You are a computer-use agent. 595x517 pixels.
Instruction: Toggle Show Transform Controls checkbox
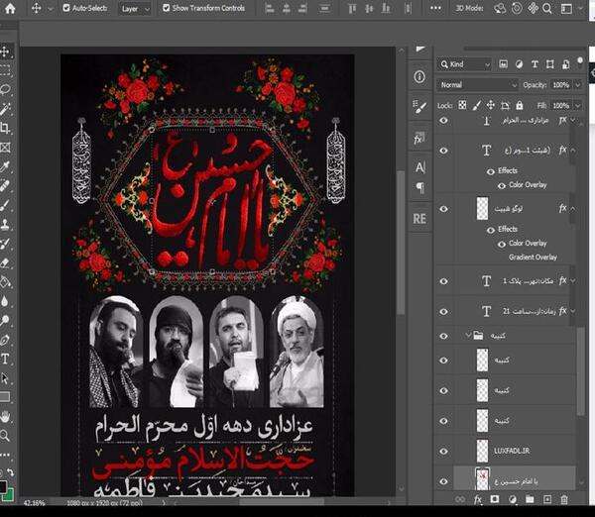166,8
